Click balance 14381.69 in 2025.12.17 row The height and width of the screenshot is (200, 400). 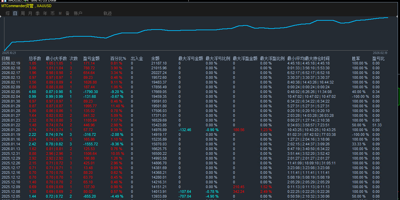[x=159, y=168]
